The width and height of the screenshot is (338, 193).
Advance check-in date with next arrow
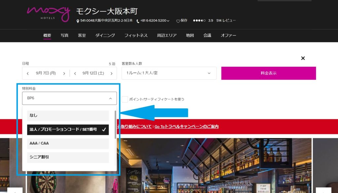pos(64,73)
